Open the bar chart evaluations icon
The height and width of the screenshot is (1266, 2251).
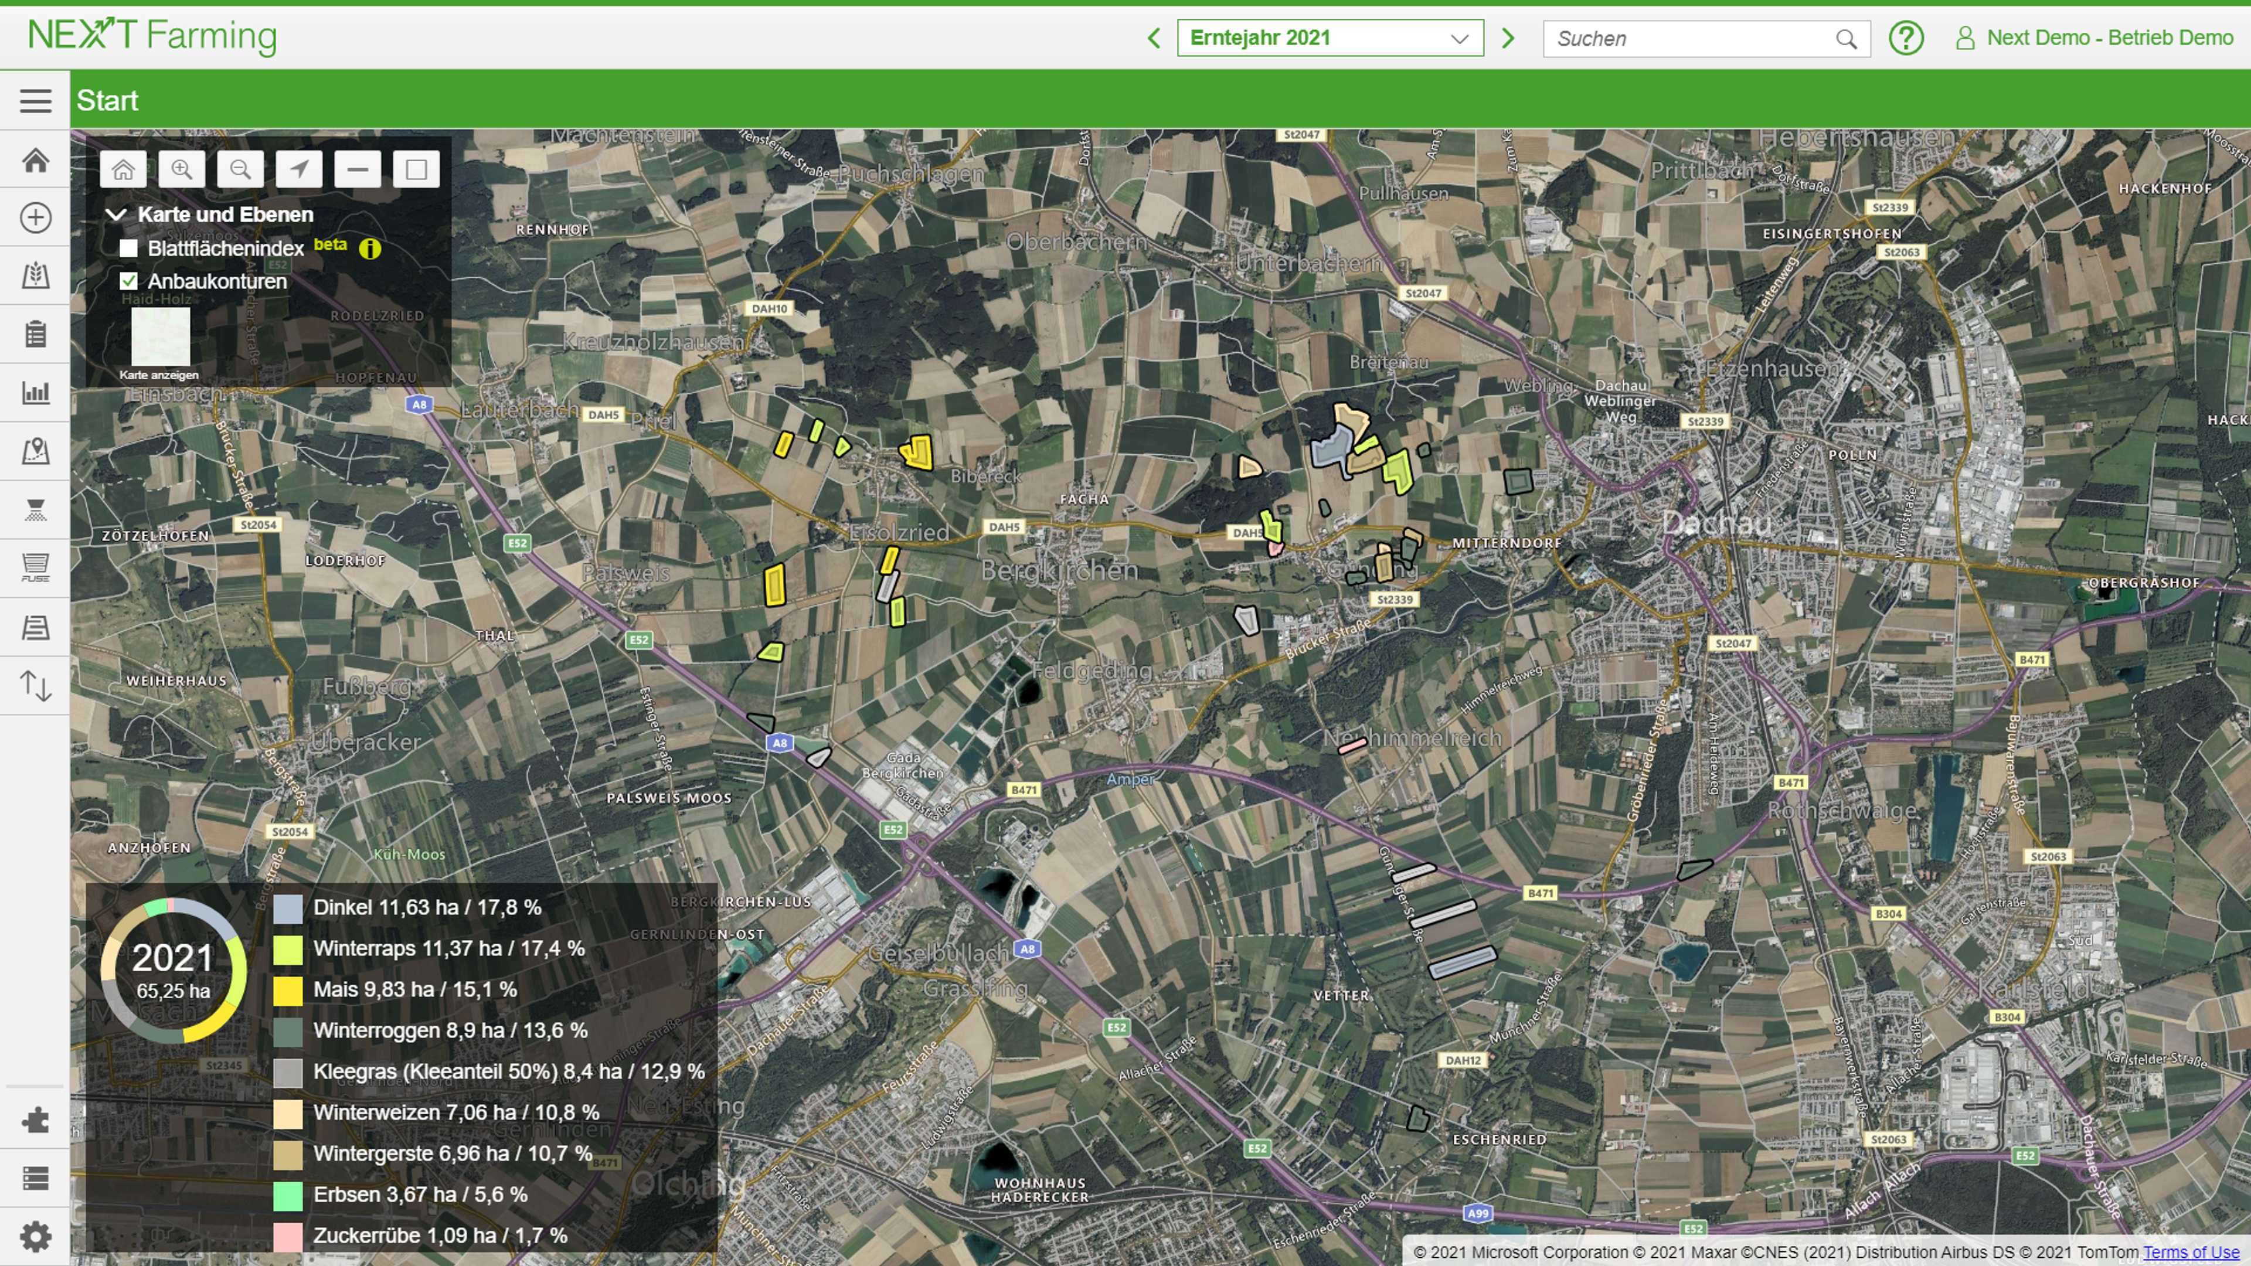35,392
